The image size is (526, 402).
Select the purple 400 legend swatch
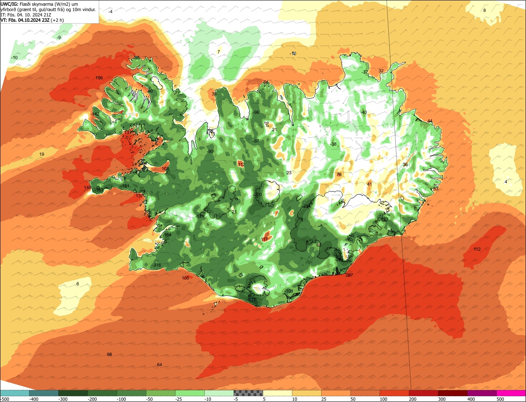[482, 393]
